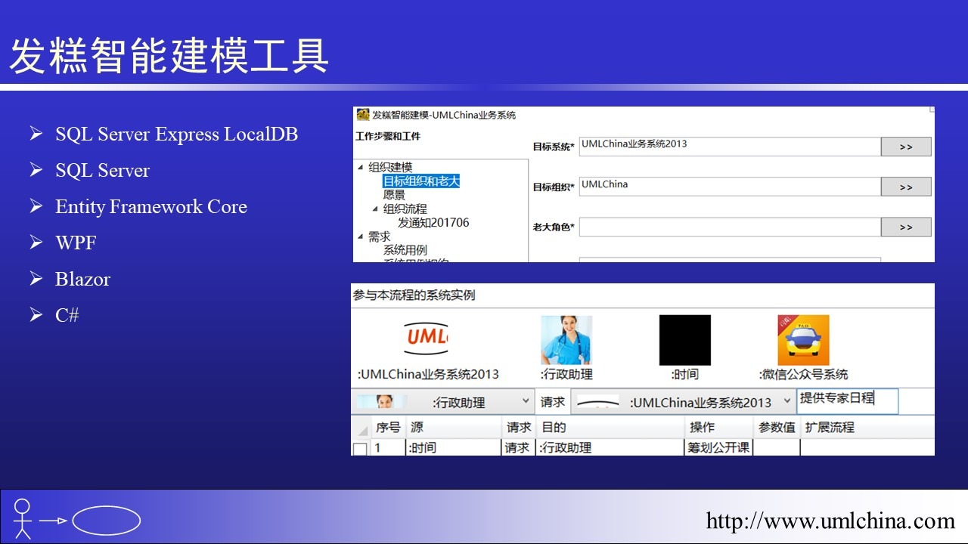Tick the checkbox on row 1
Screen dimensions: 968x544
(x=361, y=449)
